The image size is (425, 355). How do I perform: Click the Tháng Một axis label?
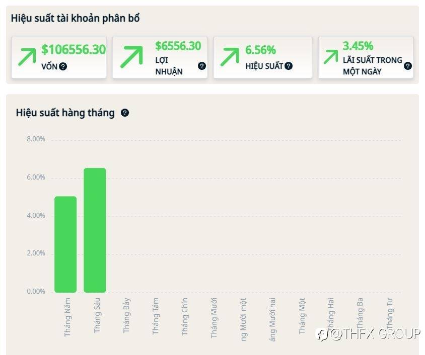click(x=302, y=316)
